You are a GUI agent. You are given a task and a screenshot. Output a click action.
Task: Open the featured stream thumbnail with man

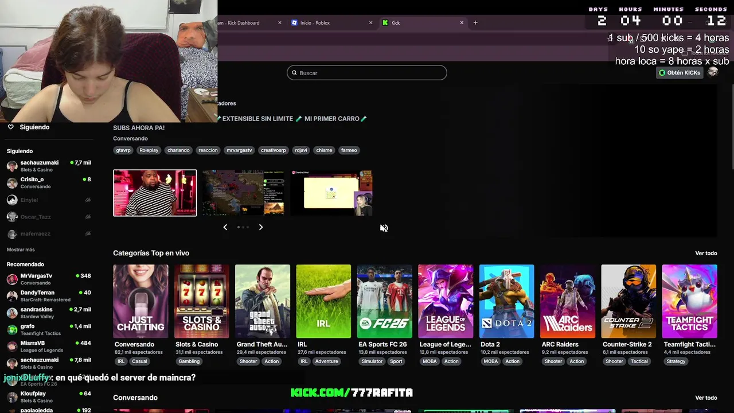point(155,193)
